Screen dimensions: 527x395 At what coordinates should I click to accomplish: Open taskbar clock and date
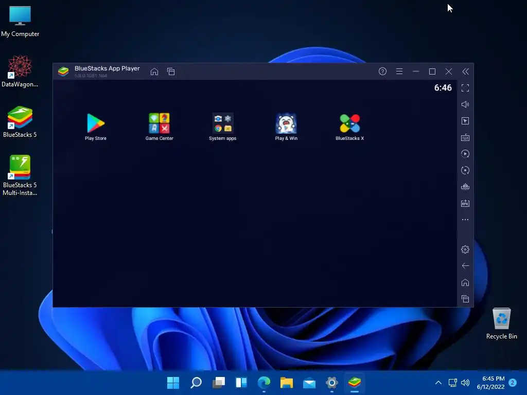pyautogui.click(x=490, y=383)
